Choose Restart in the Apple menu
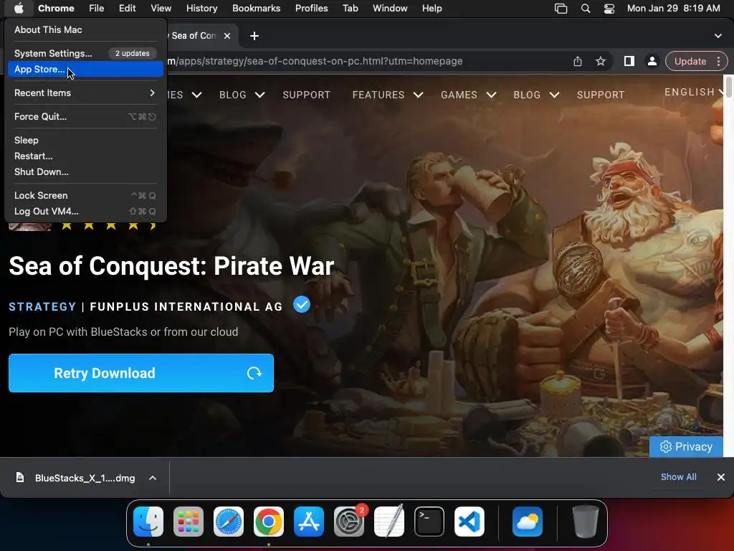Viewport: 734px width, 551px height. click(x=86, y=156)
